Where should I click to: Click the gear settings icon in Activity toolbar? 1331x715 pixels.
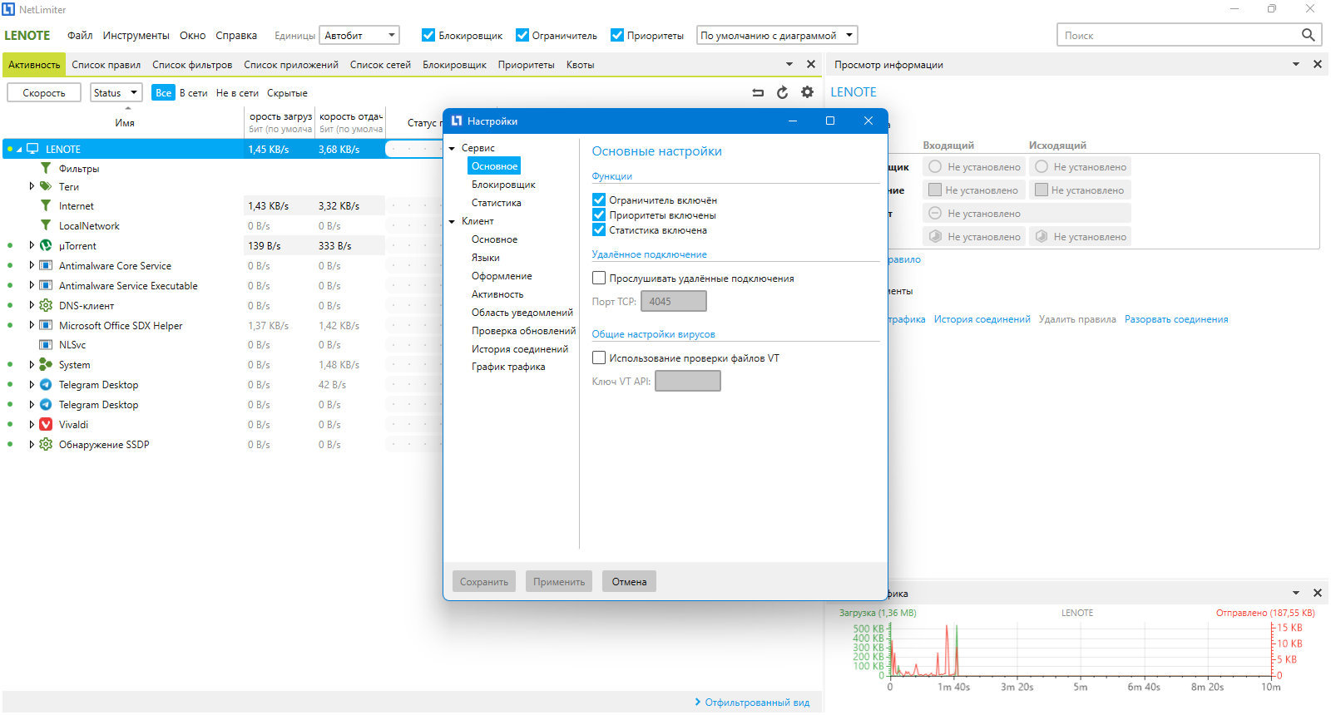(807, 92)
